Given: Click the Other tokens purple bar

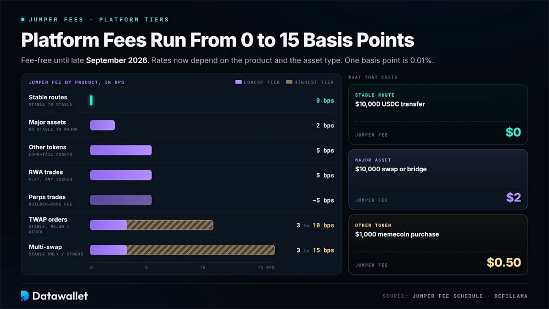Looking at the screenshot, I should [x=121, y=150].
